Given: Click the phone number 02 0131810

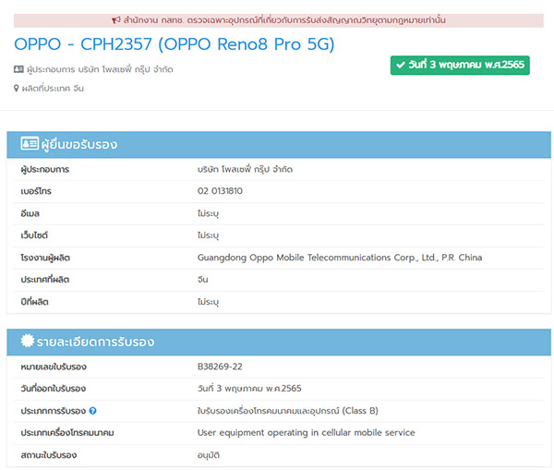Looking at the screenshot, I should click(x=220, y=191).
